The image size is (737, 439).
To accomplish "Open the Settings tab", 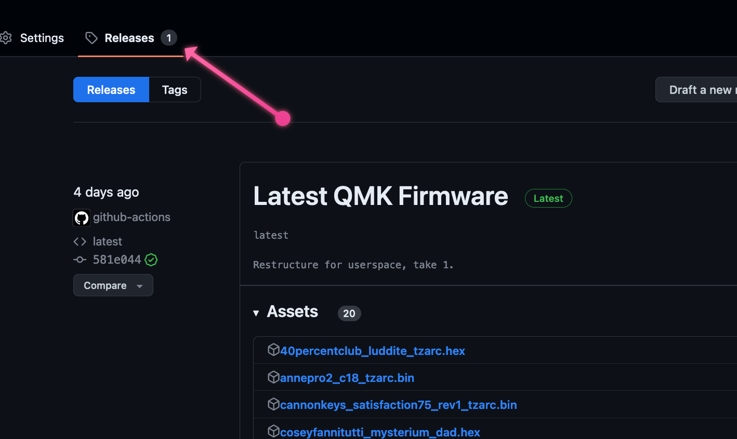I will click(x=42, y=38).
